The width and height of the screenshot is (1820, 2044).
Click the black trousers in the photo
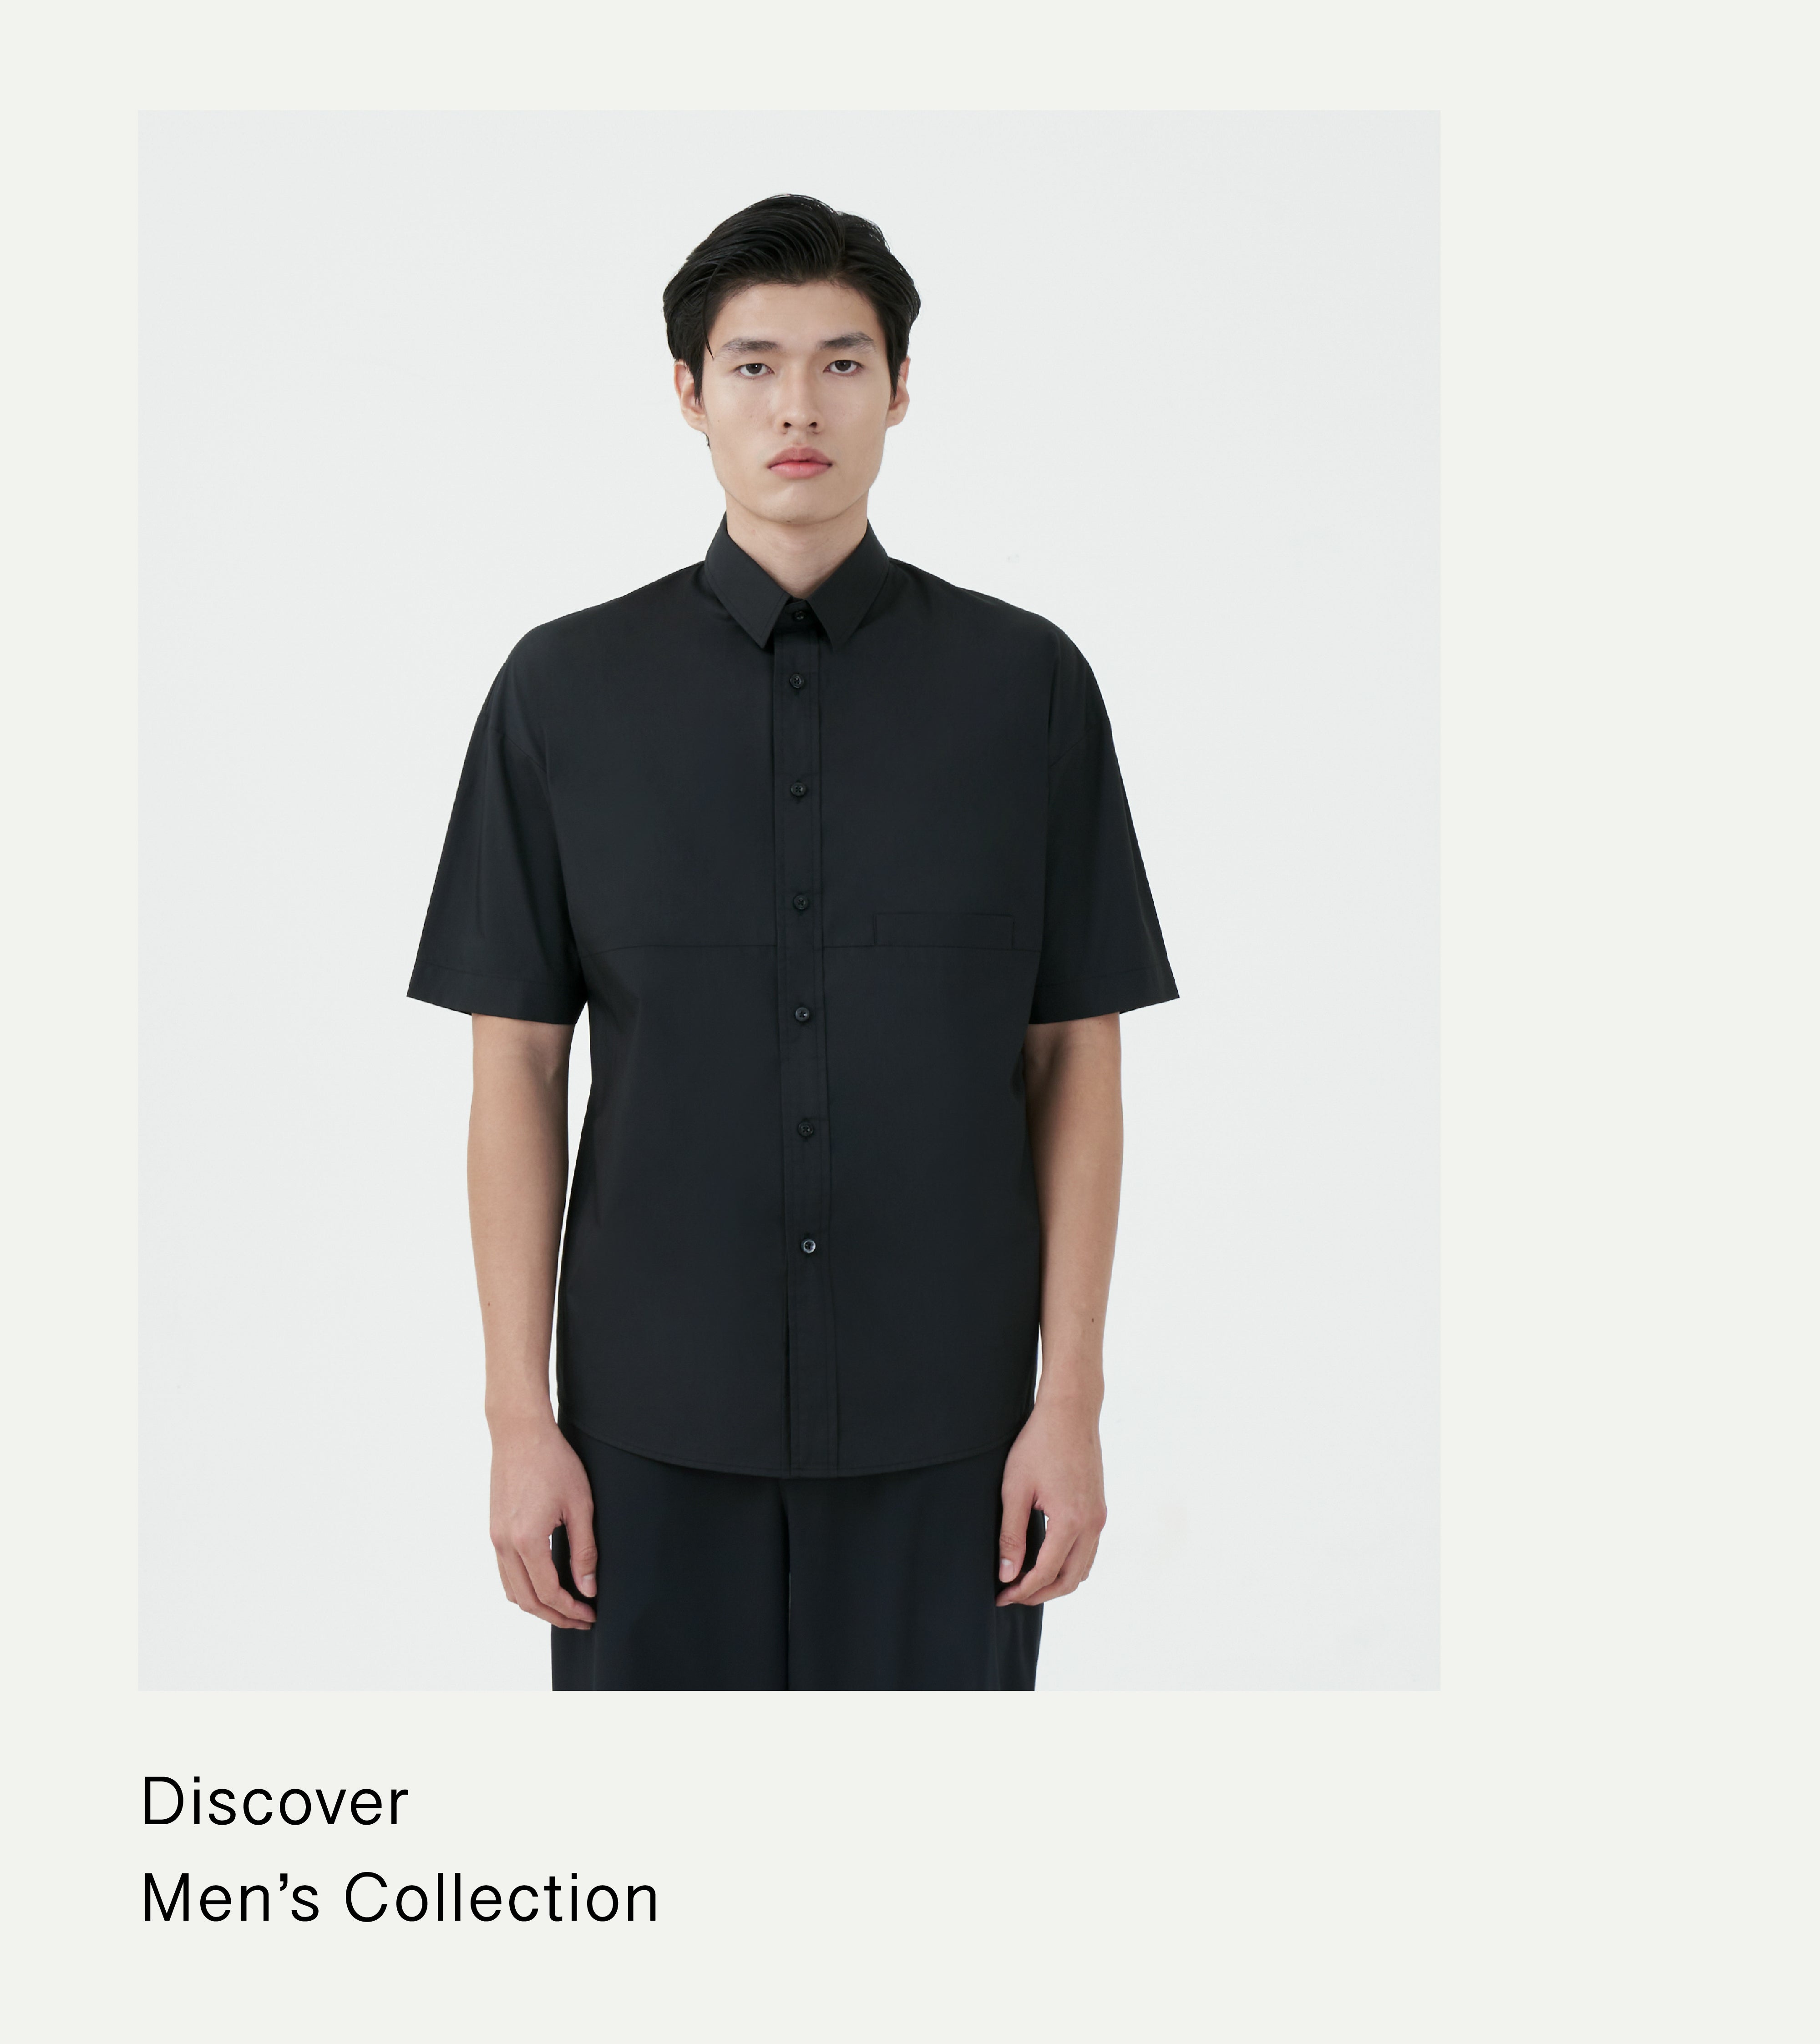[x=797, y=1580]
